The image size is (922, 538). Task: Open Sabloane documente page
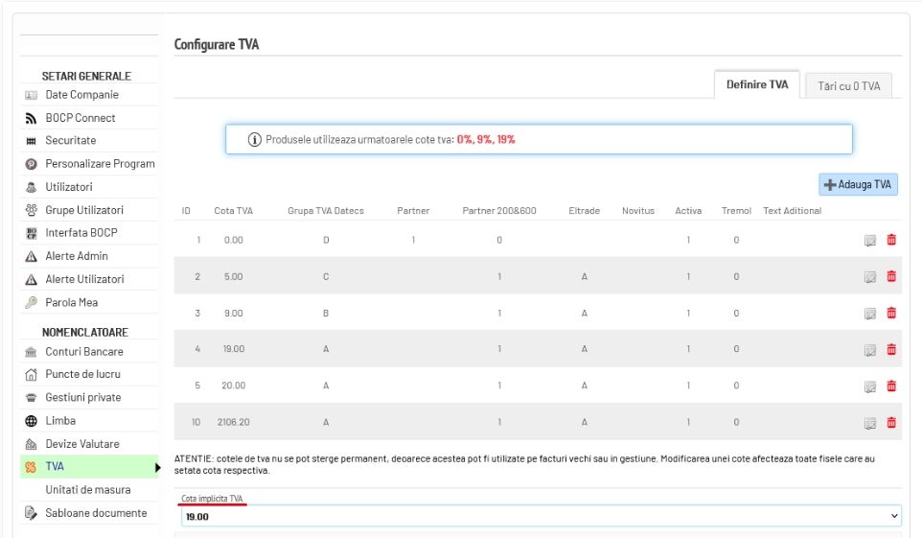(96, 513)
